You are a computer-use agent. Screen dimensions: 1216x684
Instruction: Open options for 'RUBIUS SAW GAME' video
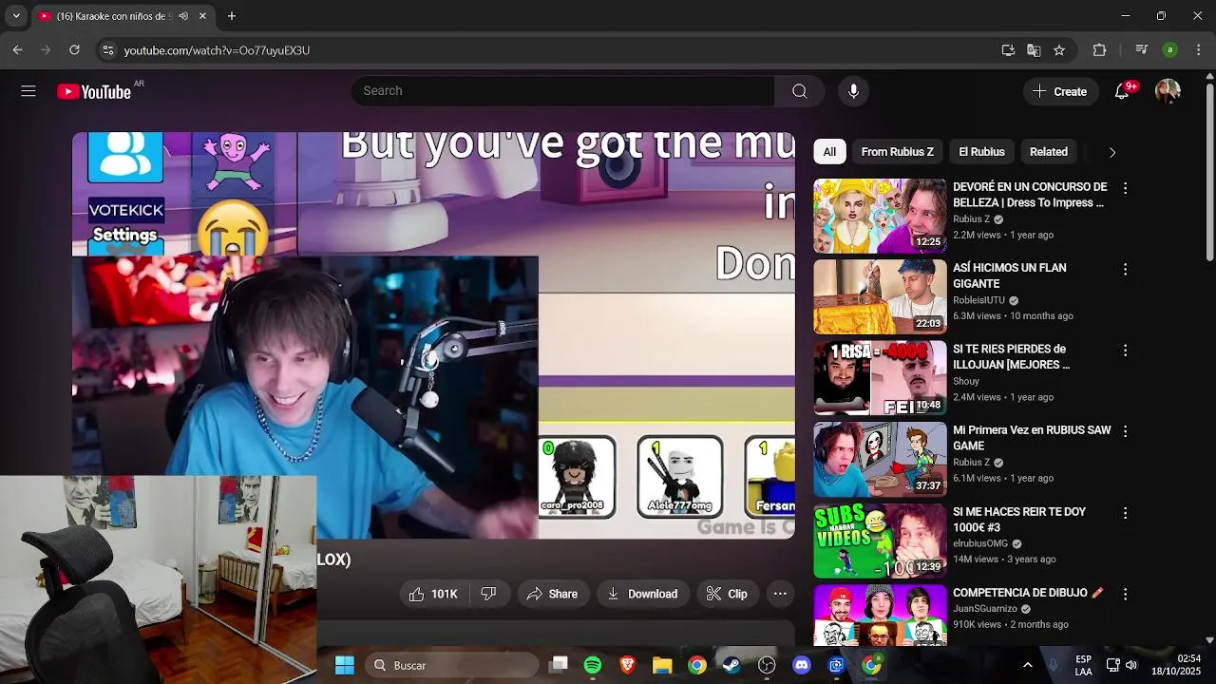click(1125, 431)
